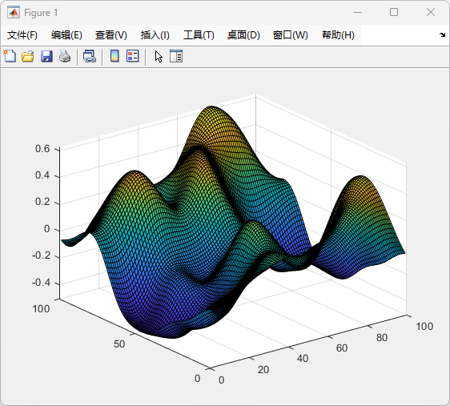Click the z-axis tick label -0.4

[42, 283]
